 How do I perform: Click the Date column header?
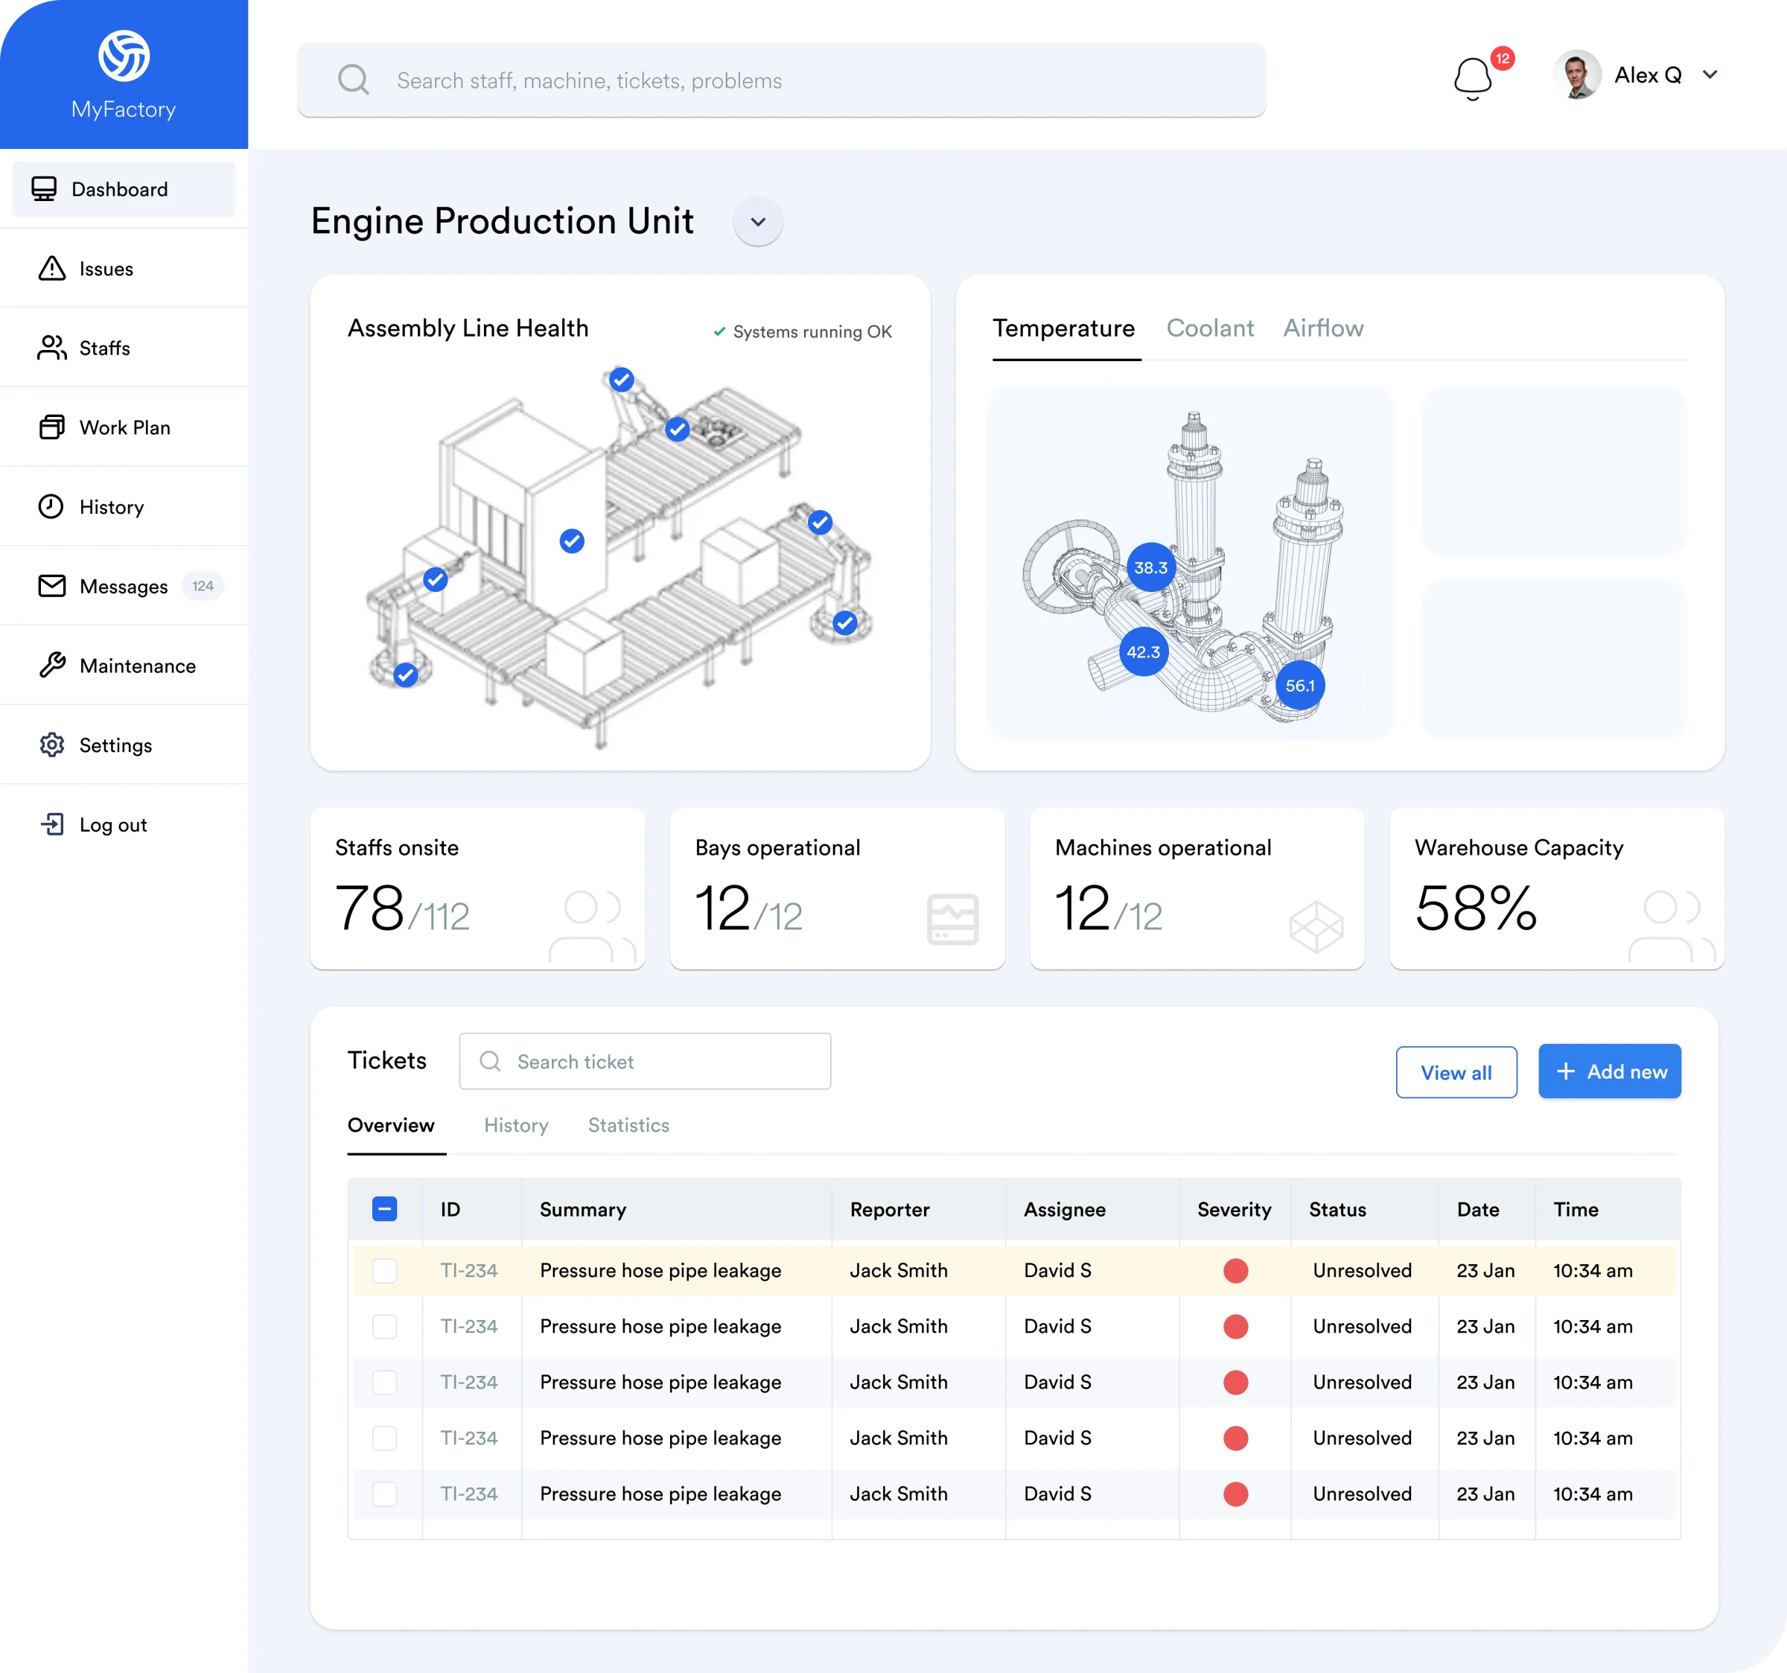tap(1478, 1209)
